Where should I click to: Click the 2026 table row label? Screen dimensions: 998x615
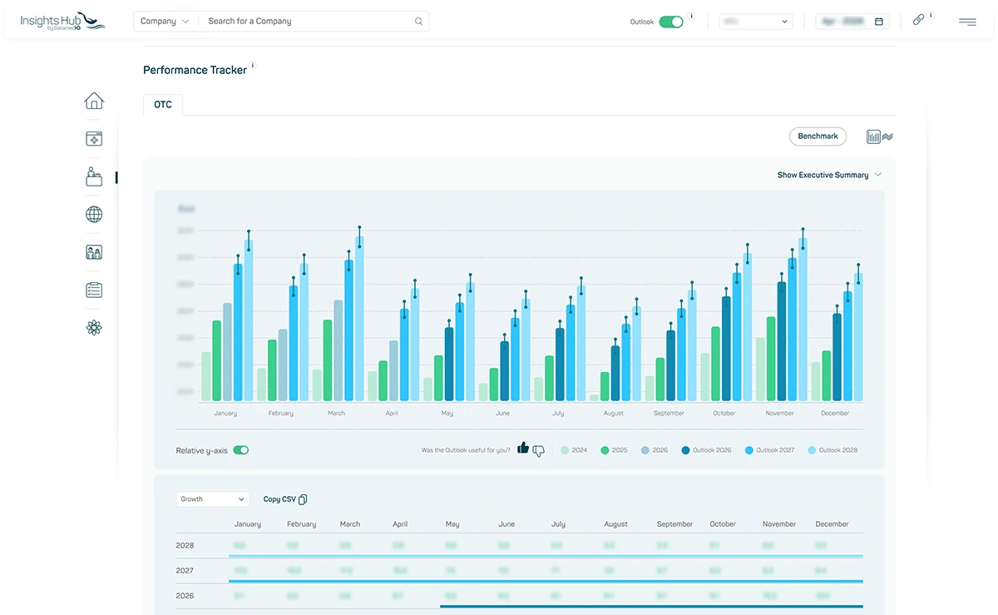[185, 596]
